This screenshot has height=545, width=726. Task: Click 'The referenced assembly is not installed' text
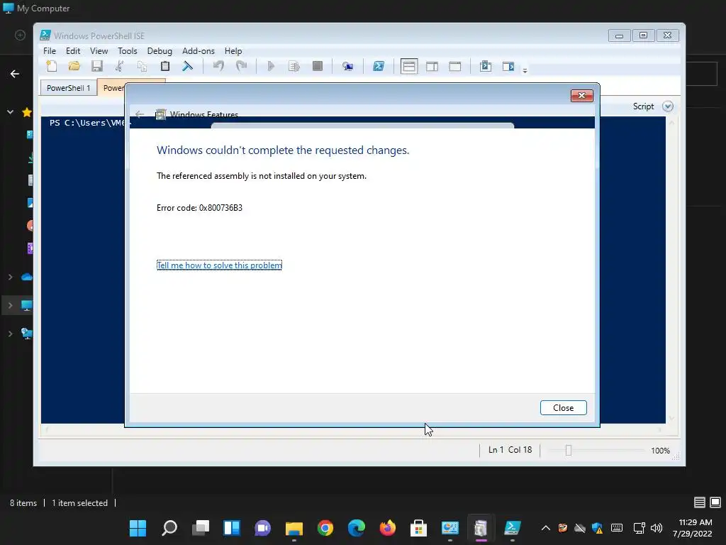tap(262, 176)
